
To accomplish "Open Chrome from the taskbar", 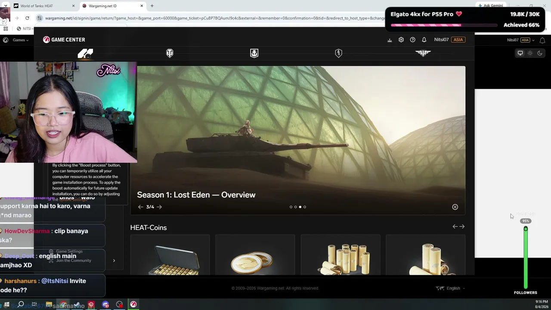I will [x=63, y=304].
